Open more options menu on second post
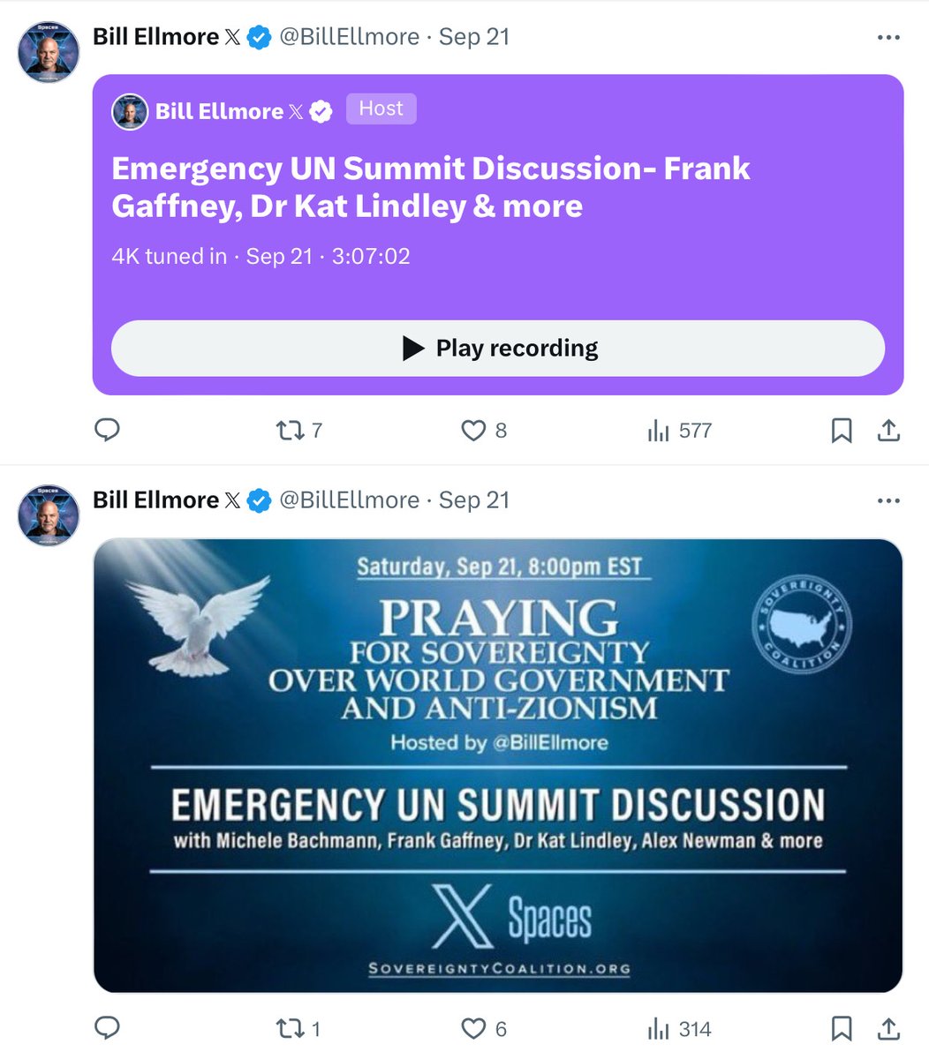The width and height of the screenshot is (929, 1059). [888, 500]
